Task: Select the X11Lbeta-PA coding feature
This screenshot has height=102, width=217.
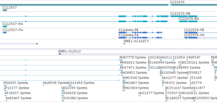Action: [x=140, y=38]
